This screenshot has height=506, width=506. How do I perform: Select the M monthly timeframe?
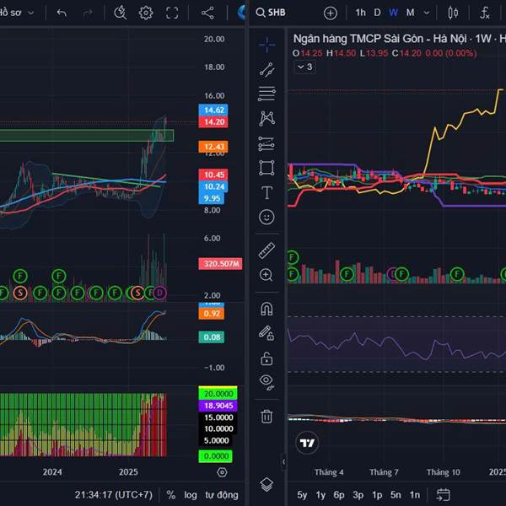tap(410, 13)
